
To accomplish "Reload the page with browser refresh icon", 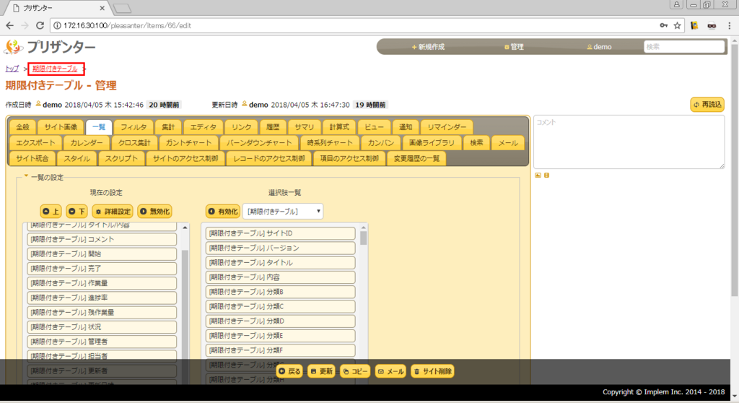I will tap(40, 25).
